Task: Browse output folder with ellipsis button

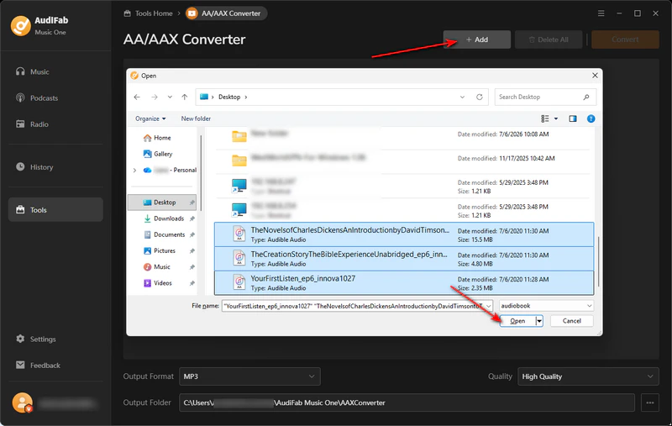Action: pos(649,402)
